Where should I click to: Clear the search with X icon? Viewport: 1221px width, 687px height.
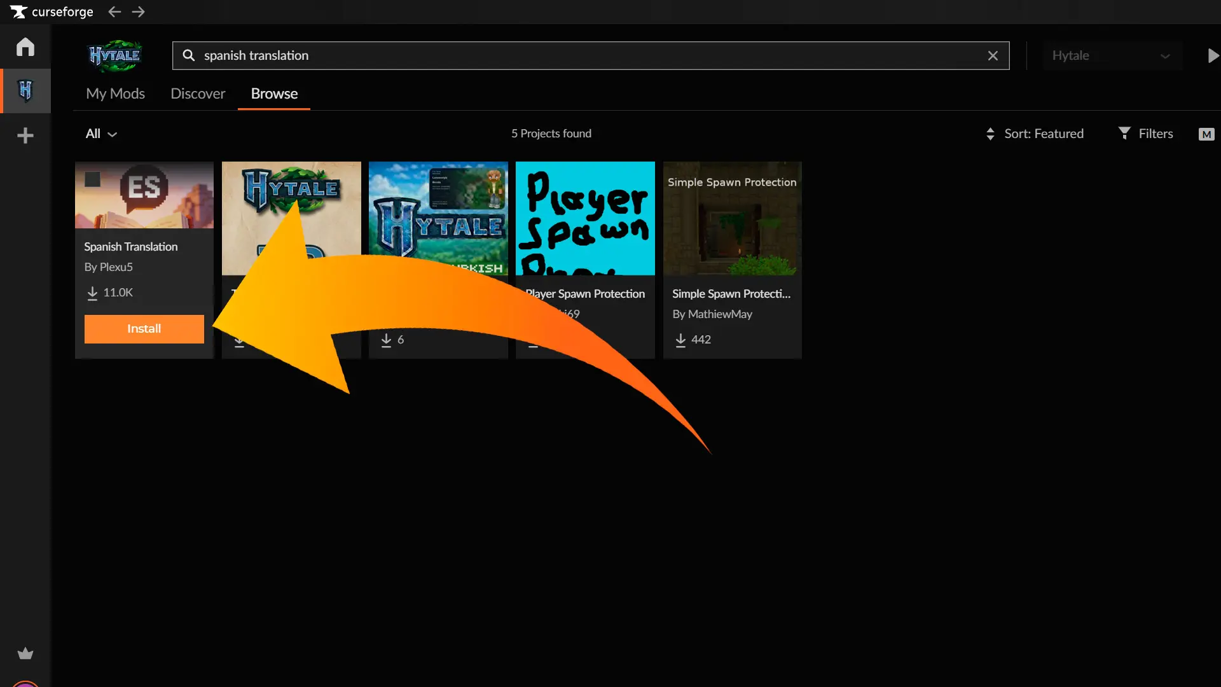click(993, 55)
